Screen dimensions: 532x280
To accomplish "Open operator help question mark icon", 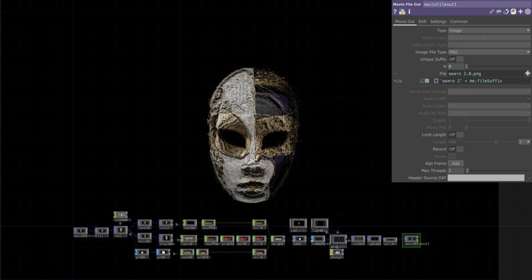I will pyautogui.click(x=395, y=12).
